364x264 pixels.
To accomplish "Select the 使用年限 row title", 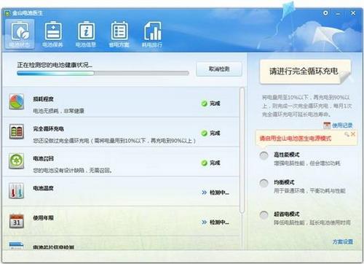I will (x=43, y=218).
